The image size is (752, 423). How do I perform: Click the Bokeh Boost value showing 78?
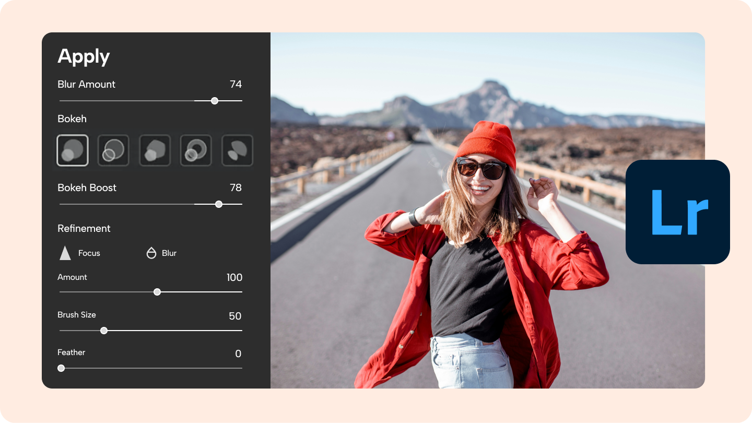click(x=236, y=187)
